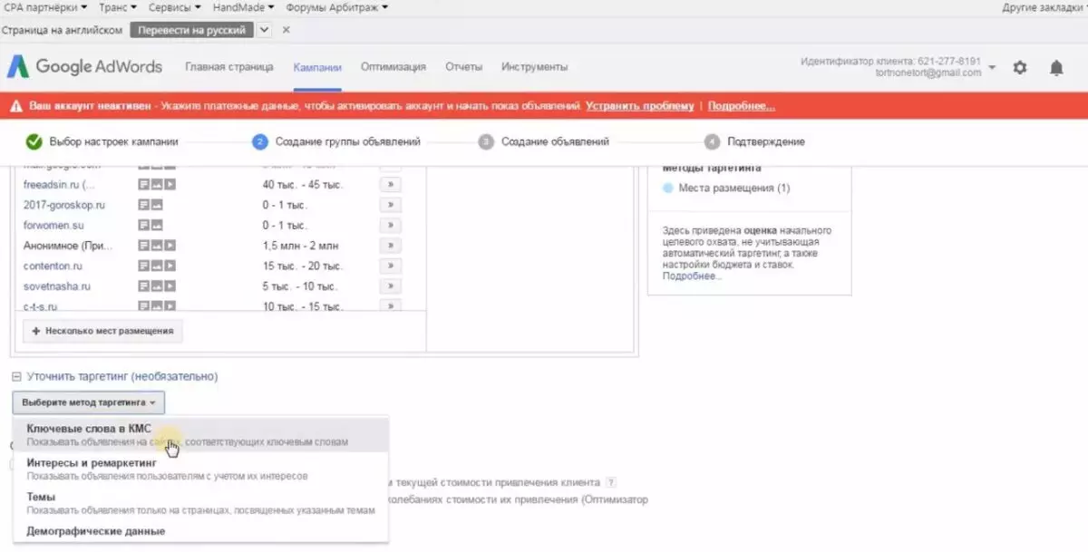Click the Google AdWords logo
Viewport: 1088px width, 552px height.
pyautogui.click(x=85, y=67)
